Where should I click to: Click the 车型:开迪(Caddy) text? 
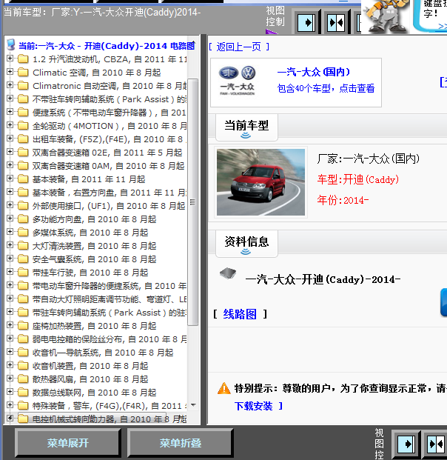point(358,179)
